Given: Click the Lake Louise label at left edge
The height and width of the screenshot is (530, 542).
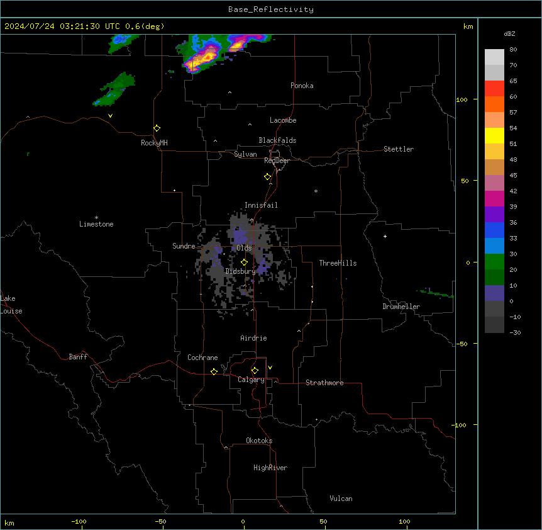Looking at the screenshot, I should coord(11,305).
